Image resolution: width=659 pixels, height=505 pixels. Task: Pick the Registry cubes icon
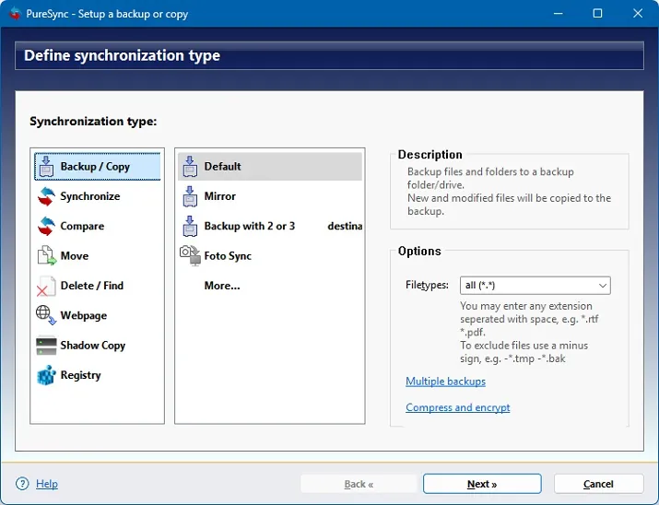coord(46,375)
